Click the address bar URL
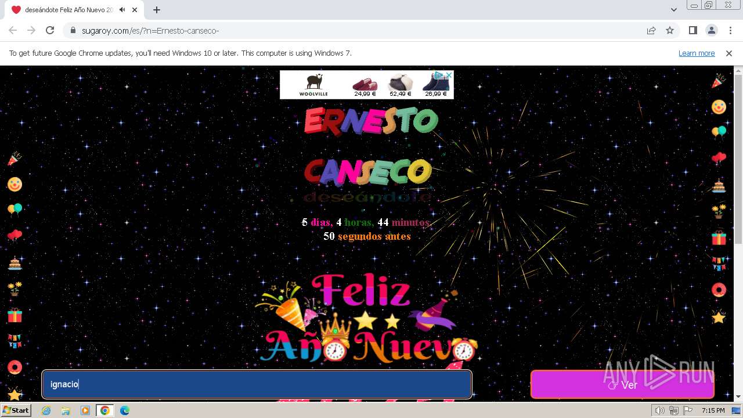The image size is (743, 418). click(150, 30)
